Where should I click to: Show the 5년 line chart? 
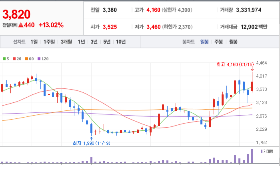[x=107, y=42]
